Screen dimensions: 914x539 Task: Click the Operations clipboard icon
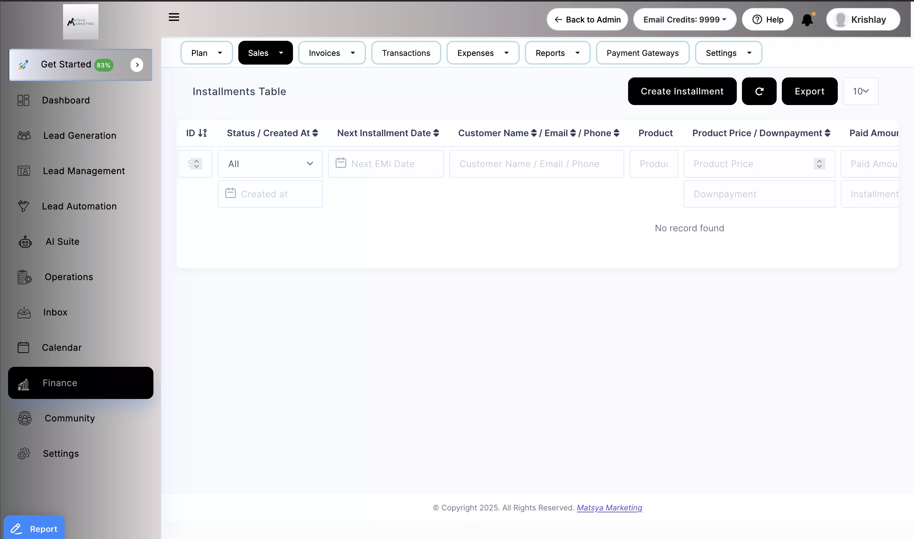[24, 277]
